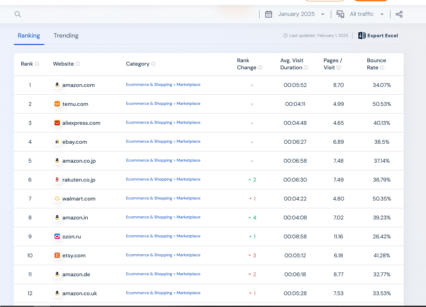Image resolution: width=426 pixels, height=307 pixels.
Task: Open the amazon.com website link
Action: (79, 85)
